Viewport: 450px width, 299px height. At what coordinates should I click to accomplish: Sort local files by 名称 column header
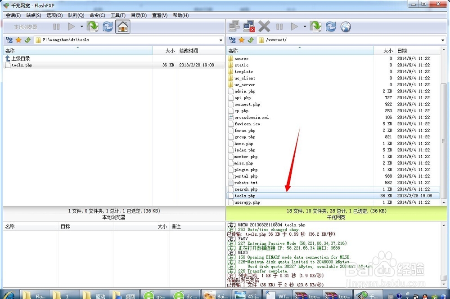(78, 51)
